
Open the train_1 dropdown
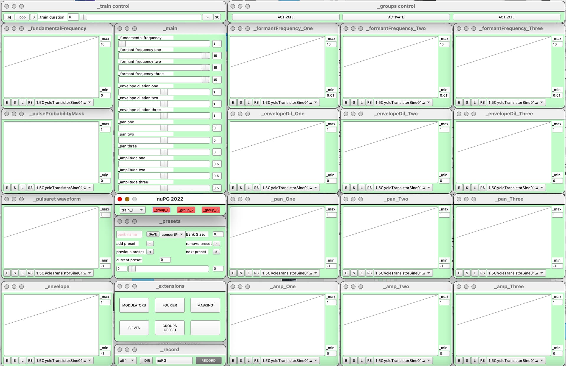132,210
